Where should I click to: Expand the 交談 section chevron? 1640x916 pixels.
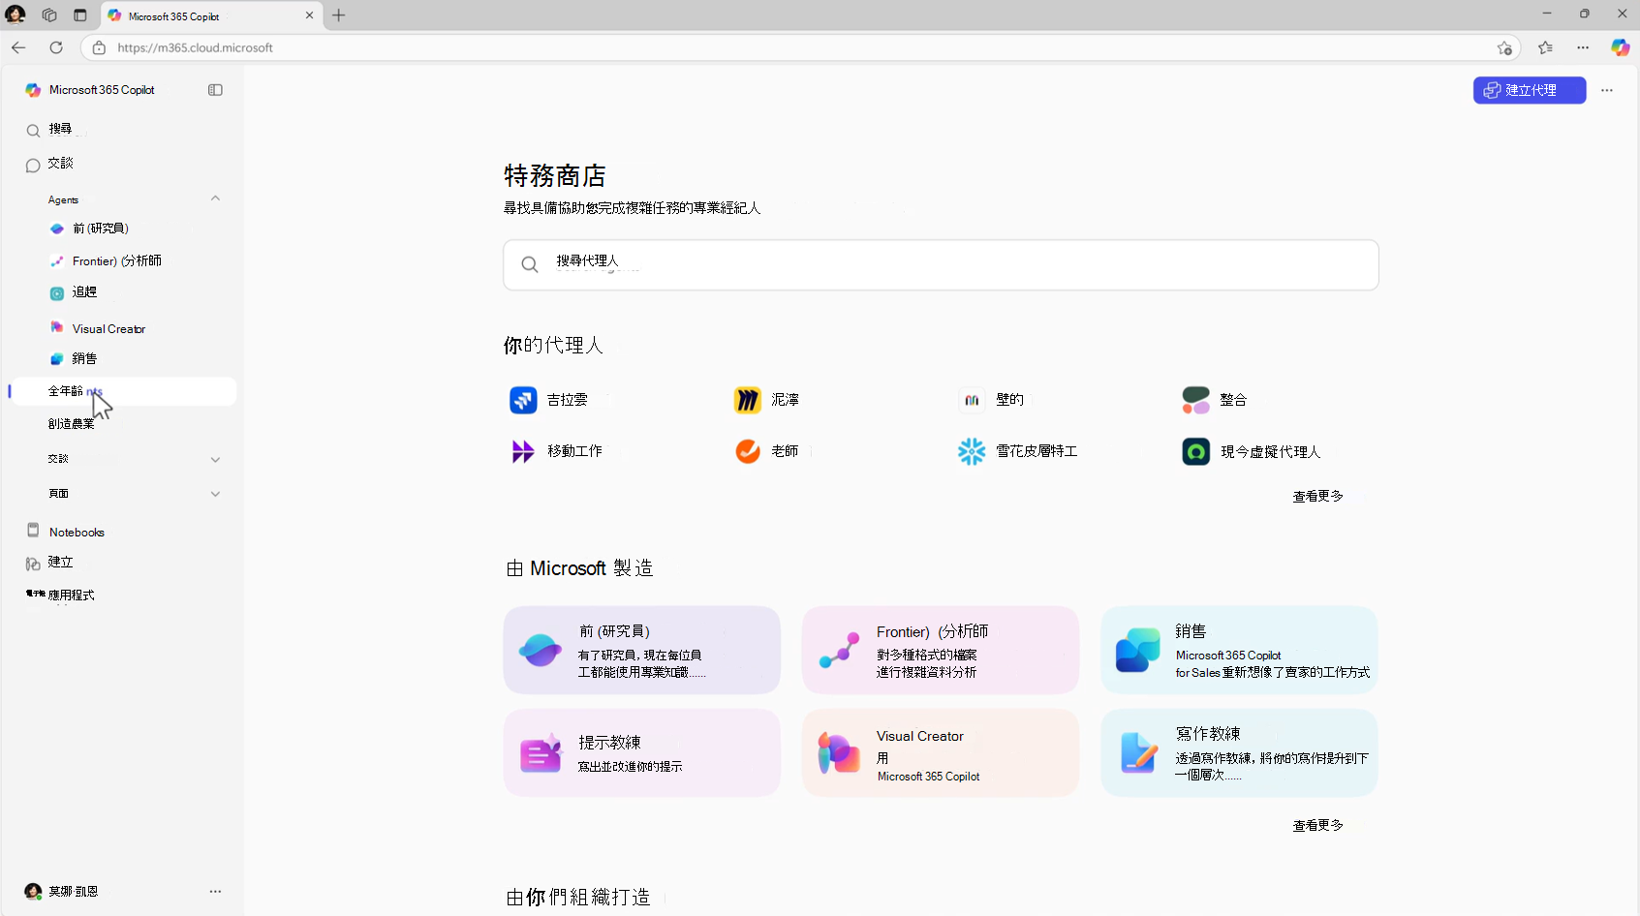point(215,460)
